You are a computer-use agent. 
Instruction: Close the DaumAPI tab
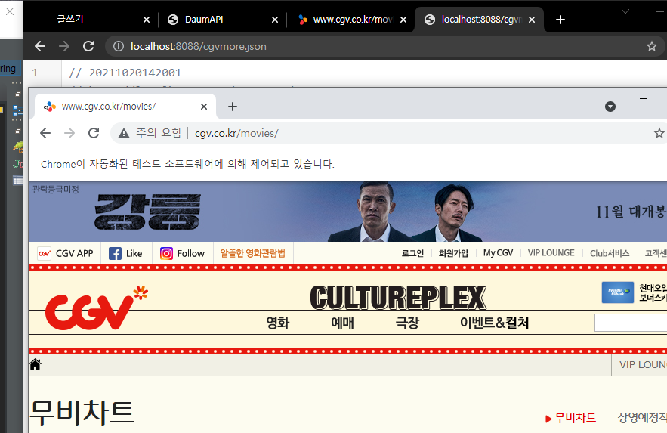[x=275, y=20]
